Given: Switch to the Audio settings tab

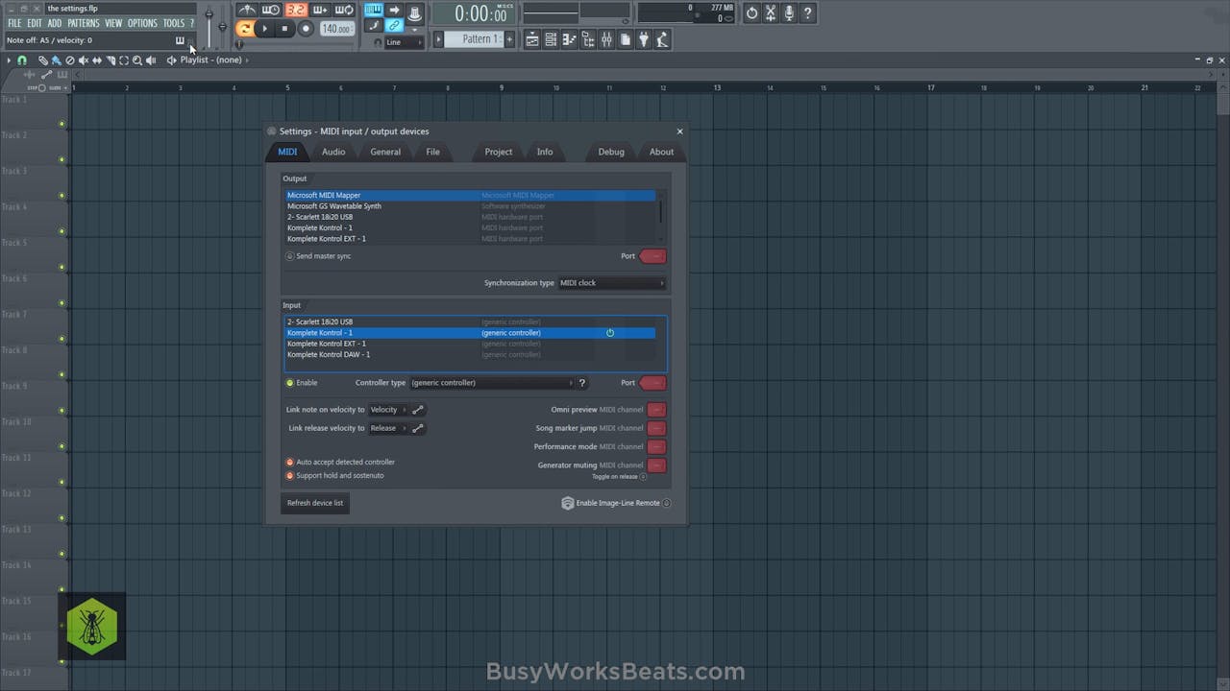Looking at the screenshot, I should click(333, 152).
